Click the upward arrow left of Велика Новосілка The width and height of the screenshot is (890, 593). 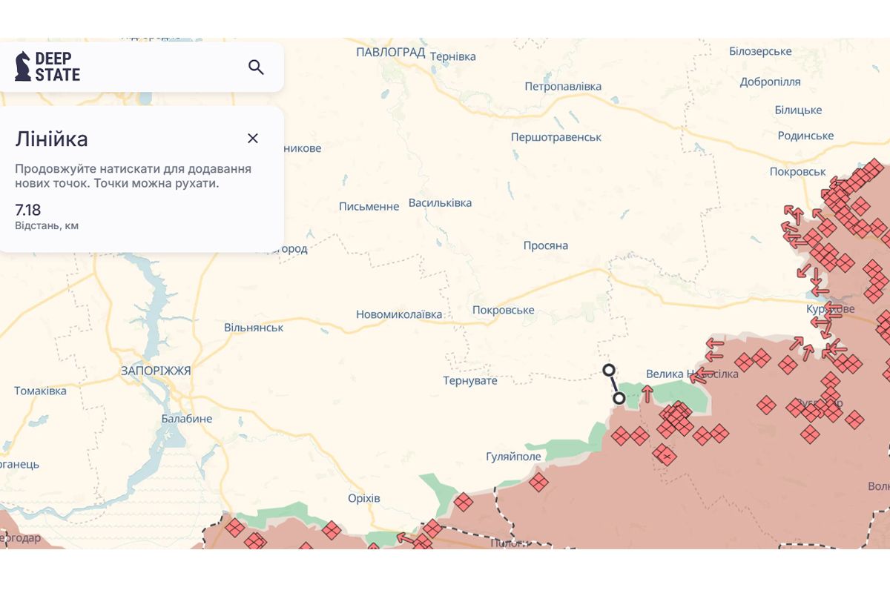coord(647,393)
